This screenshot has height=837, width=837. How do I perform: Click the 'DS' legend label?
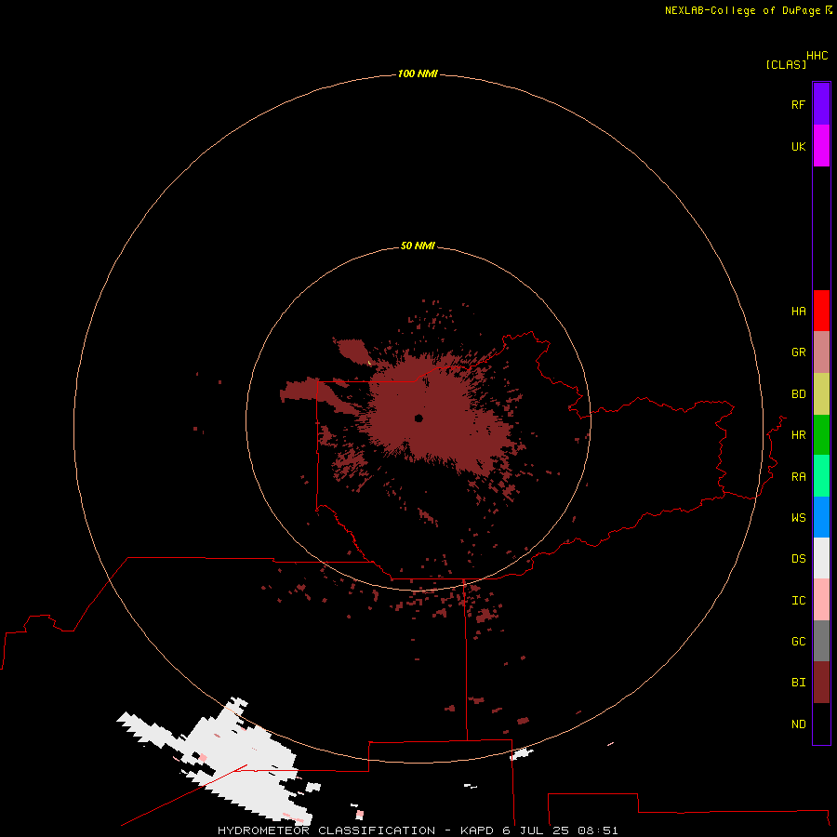[798, 558]
